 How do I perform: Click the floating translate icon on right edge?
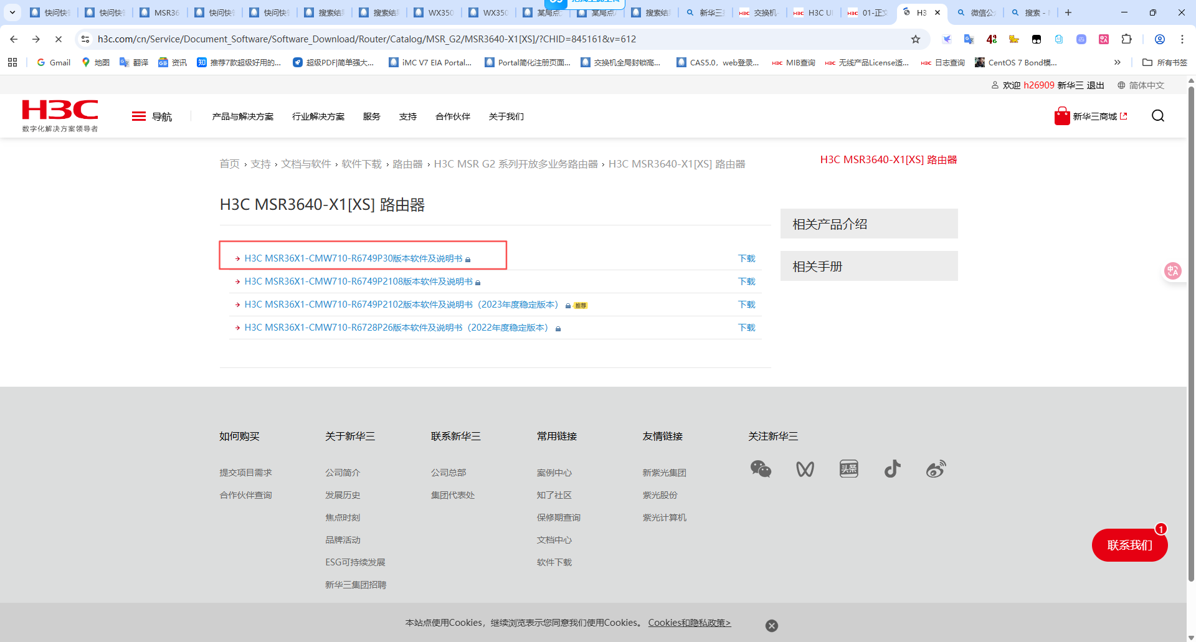[x=1173, y=271]
